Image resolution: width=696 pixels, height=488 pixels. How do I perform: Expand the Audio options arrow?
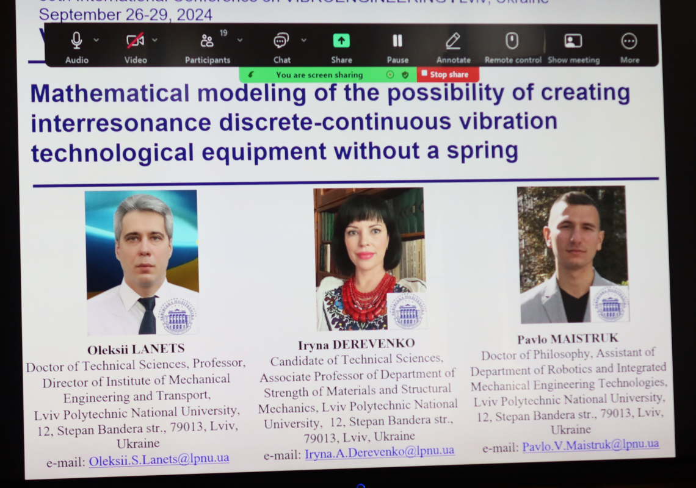pos(96,40)
